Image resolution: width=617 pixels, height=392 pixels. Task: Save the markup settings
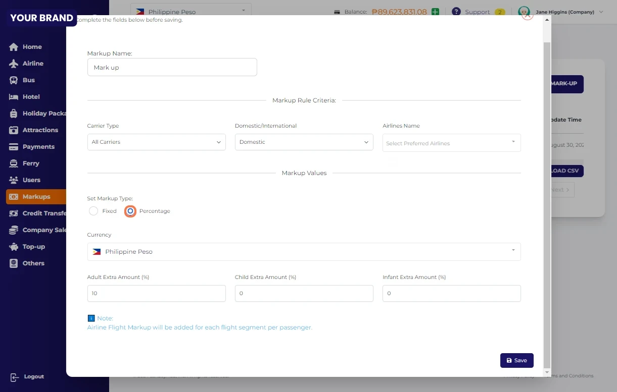(516, 360)
